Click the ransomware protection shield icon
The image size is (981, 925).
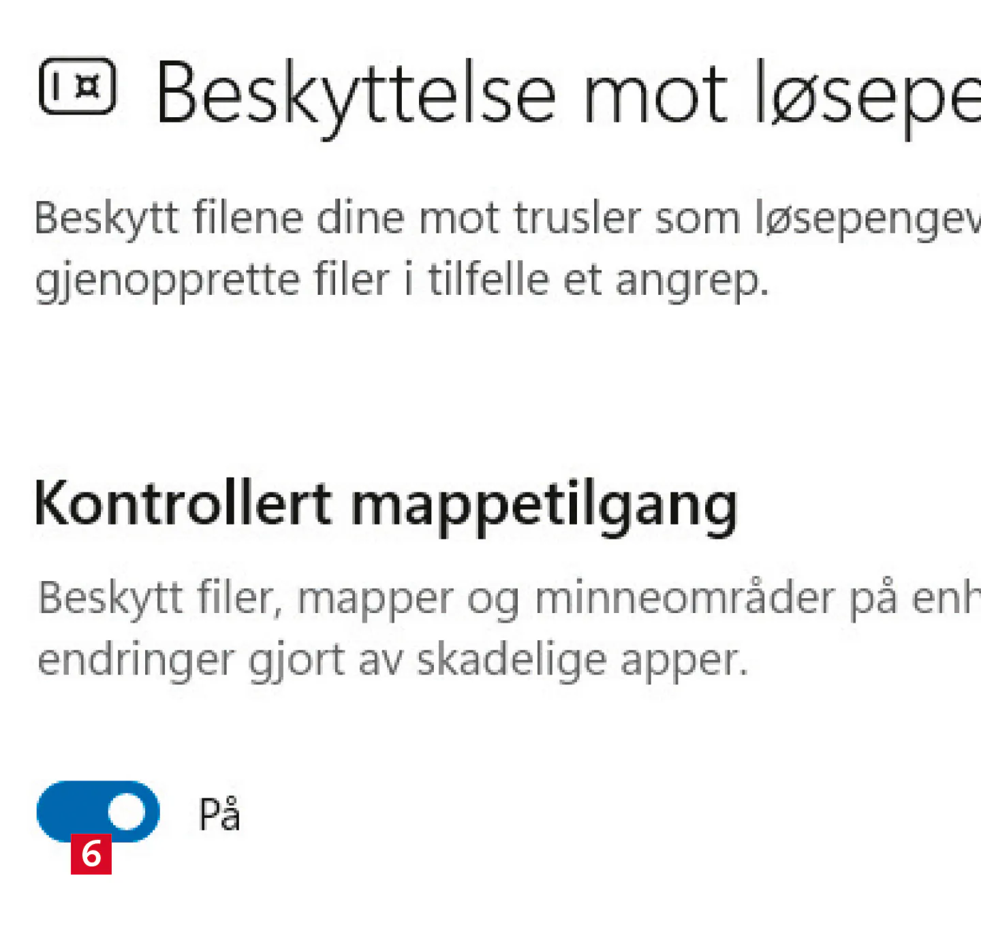[77, 86]
